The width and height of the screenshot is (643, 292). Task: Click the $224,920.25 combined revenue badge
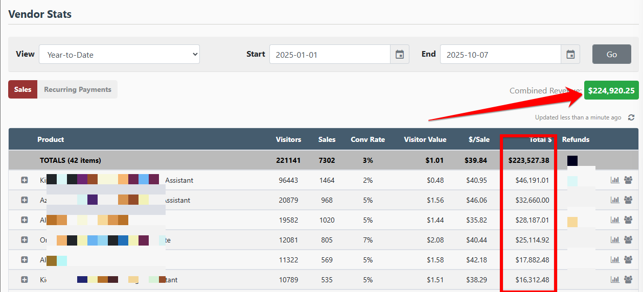point(611,91)
